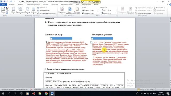Open the Цвет страницы page color menu
The image size is (171, 96).
(70, 10)
